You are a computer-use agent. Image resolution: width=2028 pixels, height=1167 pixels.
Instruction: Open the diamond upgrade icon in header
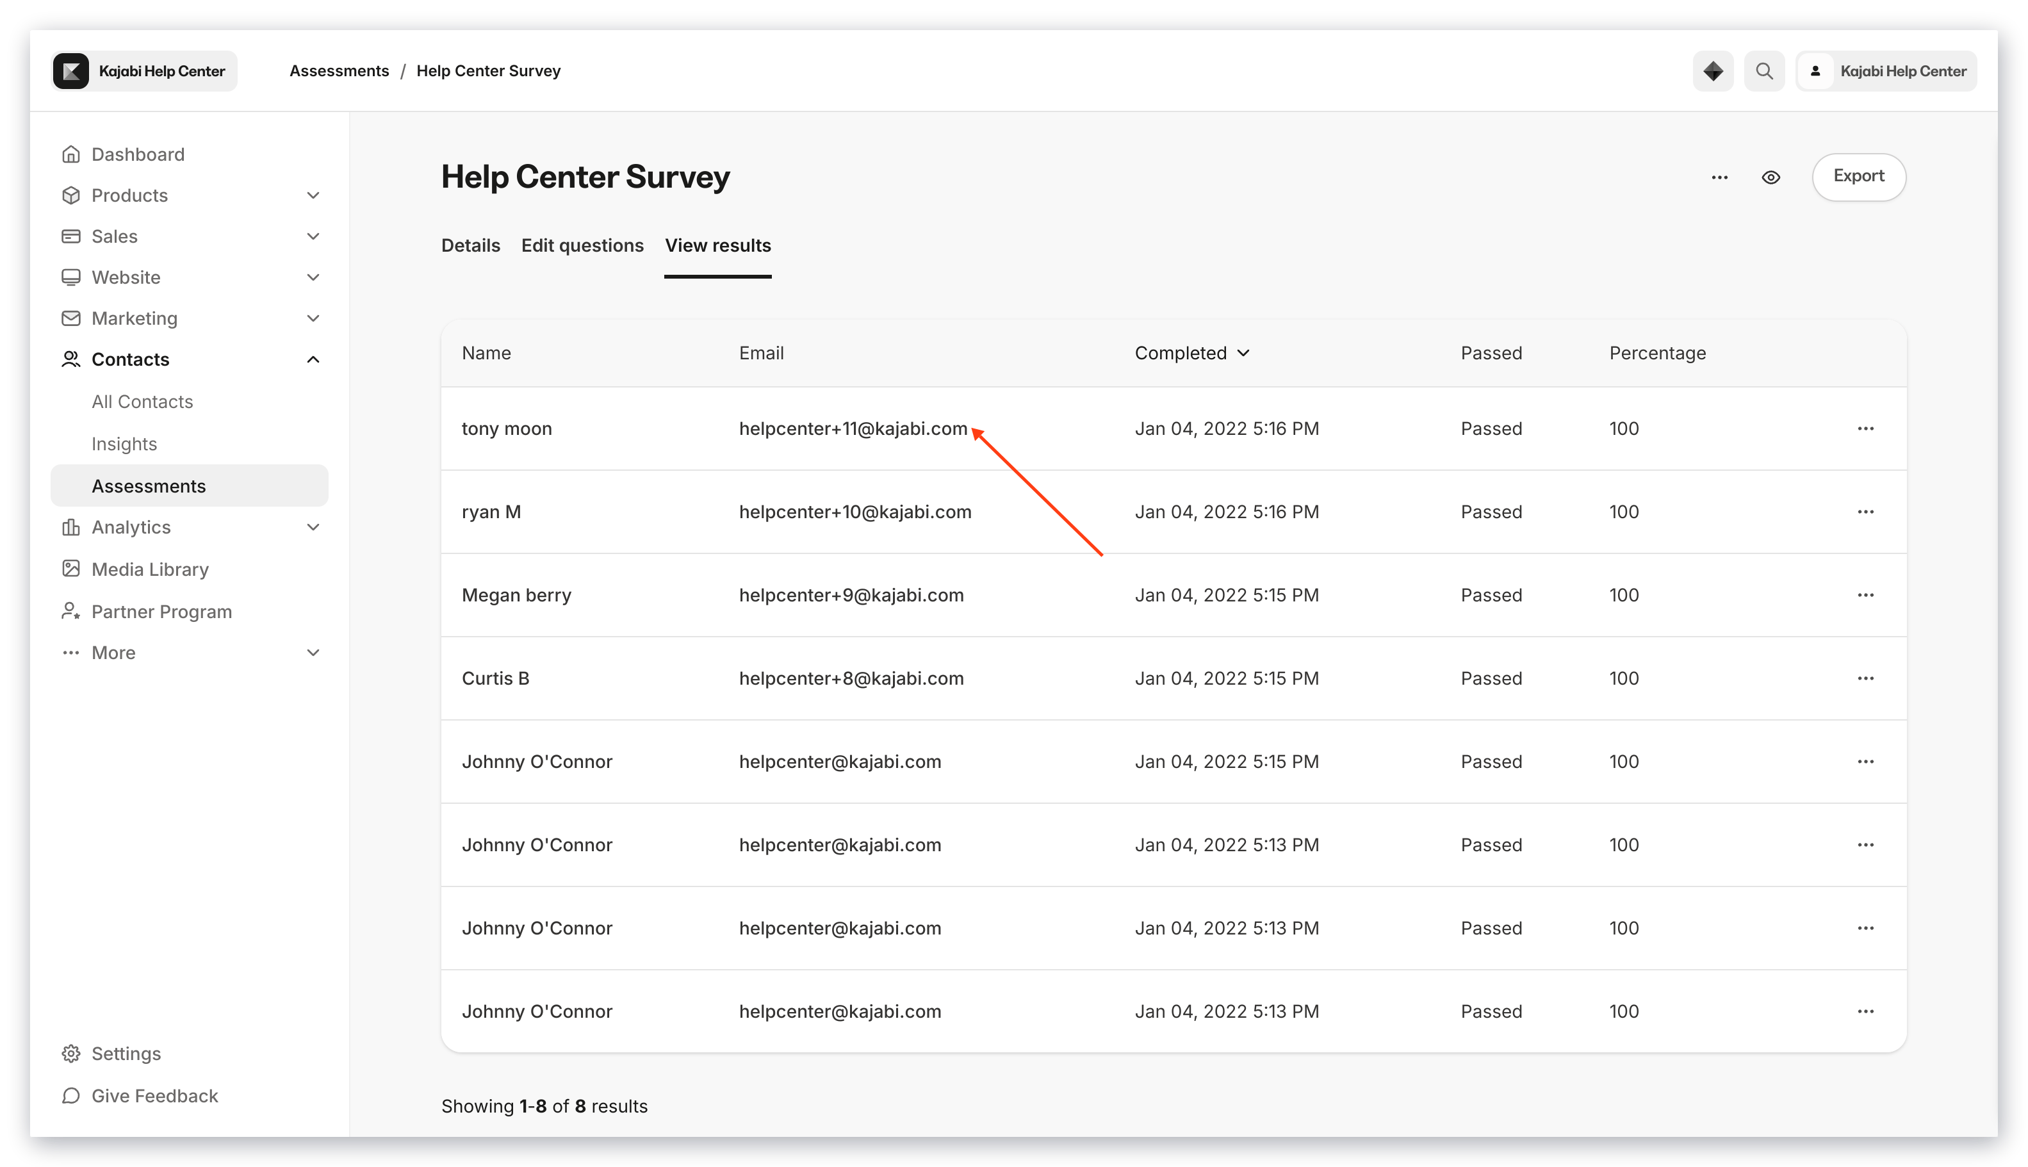1712,70
